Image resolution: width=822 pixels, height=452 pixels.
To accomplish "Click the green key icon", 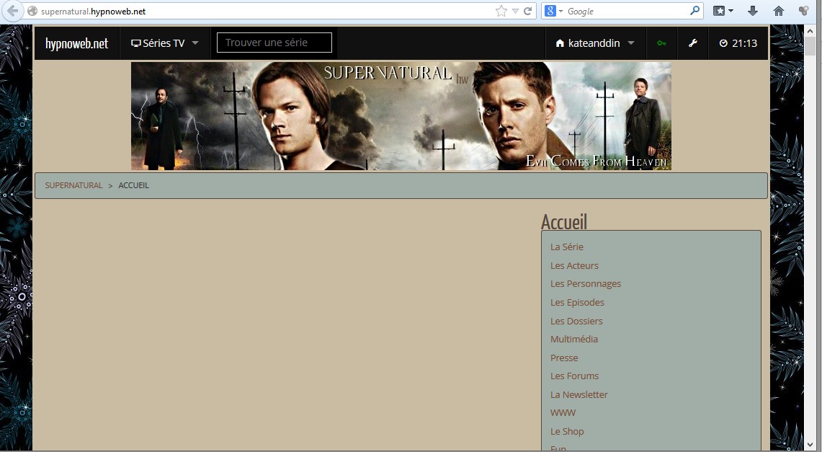I will (x=661, y=43).
